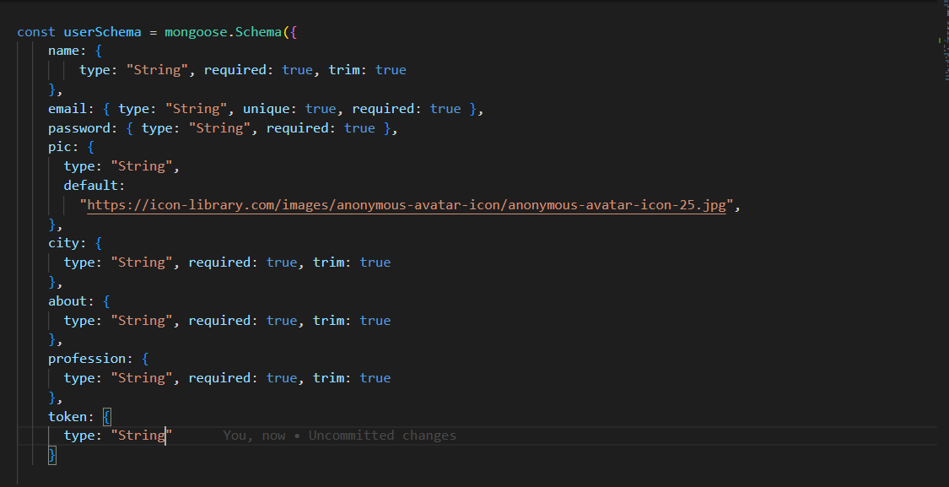Click the default property under pic

pos(91,186)
